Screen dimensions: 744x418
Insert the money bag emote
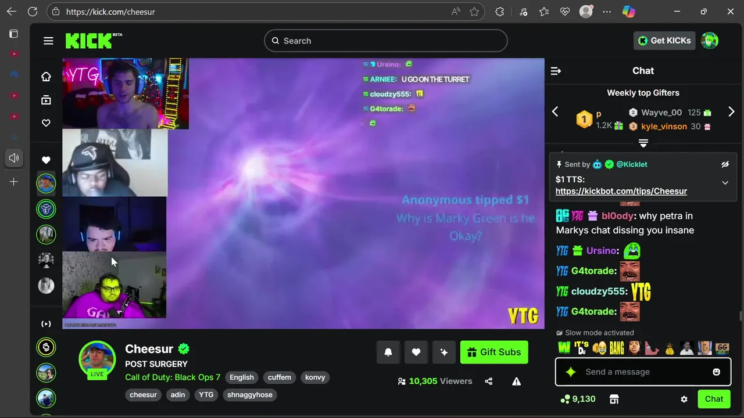coord(670,348)
